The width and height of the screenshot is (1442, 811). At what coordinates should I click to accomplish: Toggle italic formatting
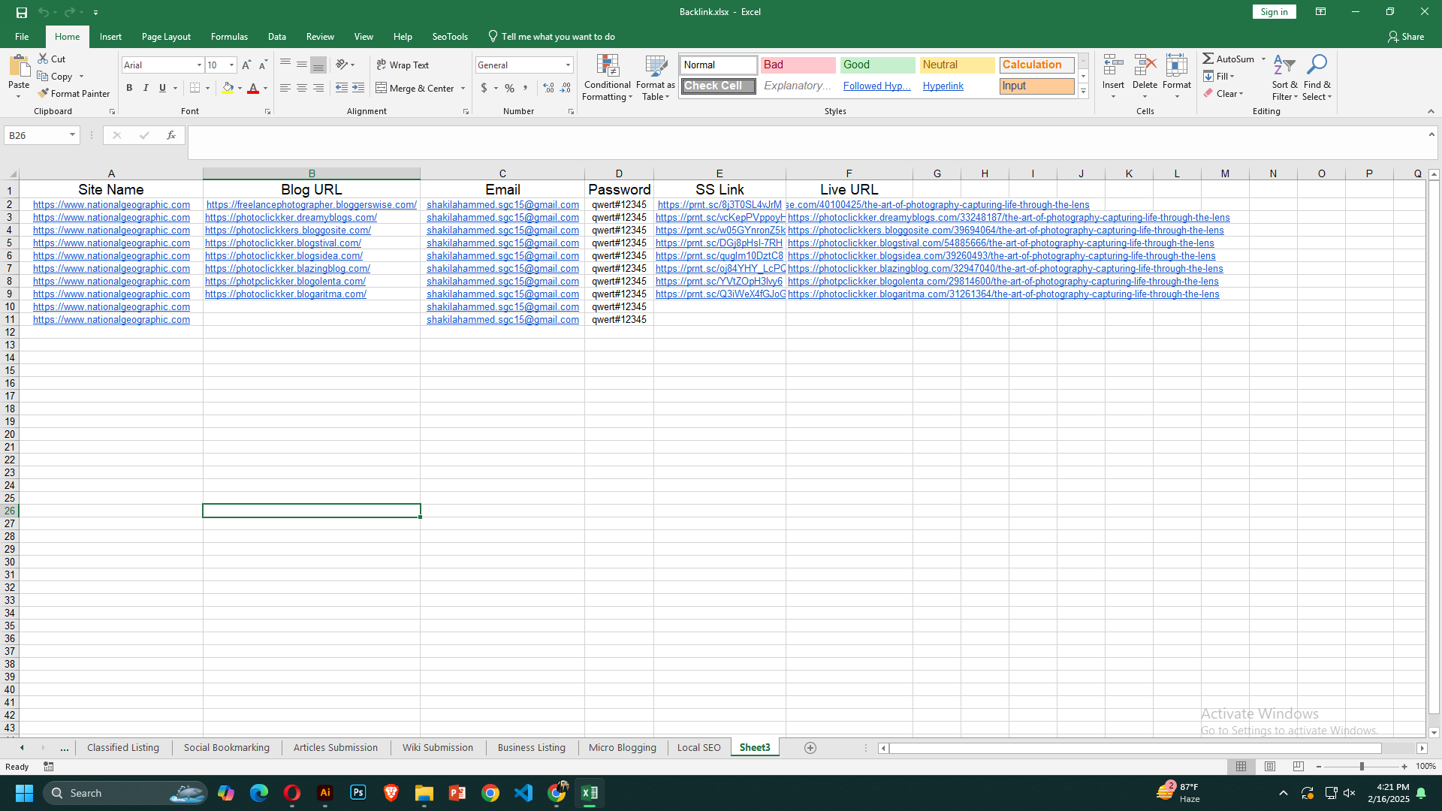coord(146,88)
